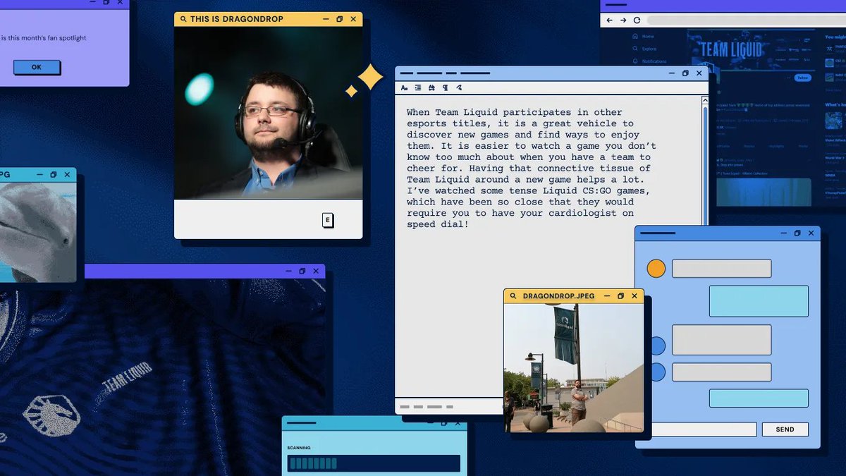The width and height of the screenshot is (846, 476).
Task: Click the search icon beside THIS IS DRAGONDROP
Action: [x=183, y=19]
